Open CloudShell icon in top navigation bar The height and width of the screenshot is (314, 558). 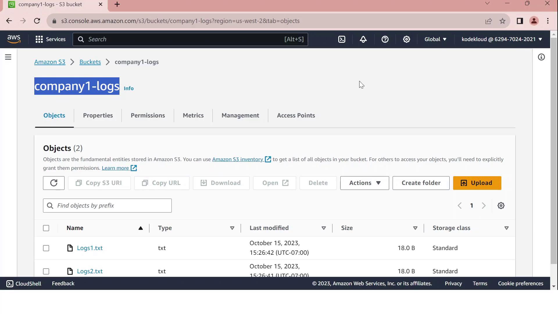[x=342, y=39]
